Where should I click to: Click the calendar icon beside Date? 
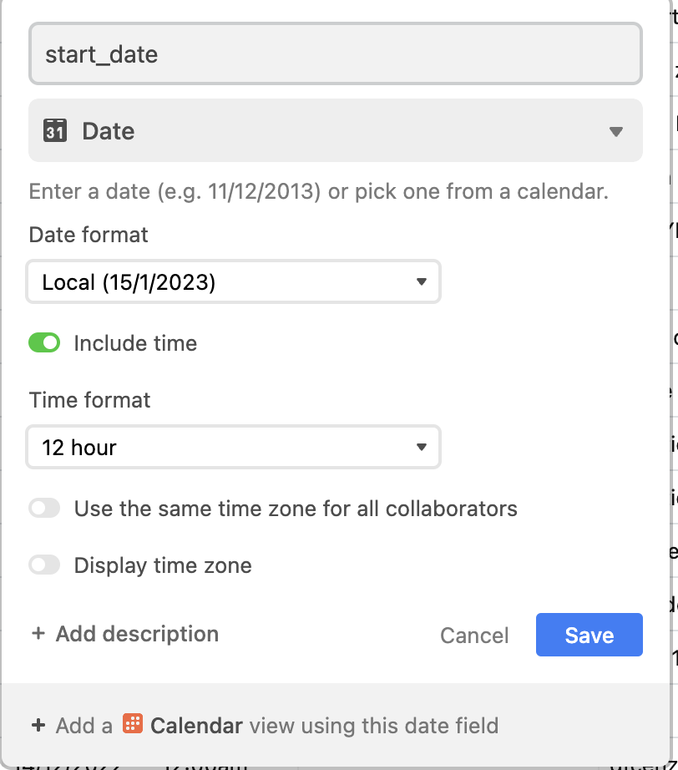[x=55, y=130]
